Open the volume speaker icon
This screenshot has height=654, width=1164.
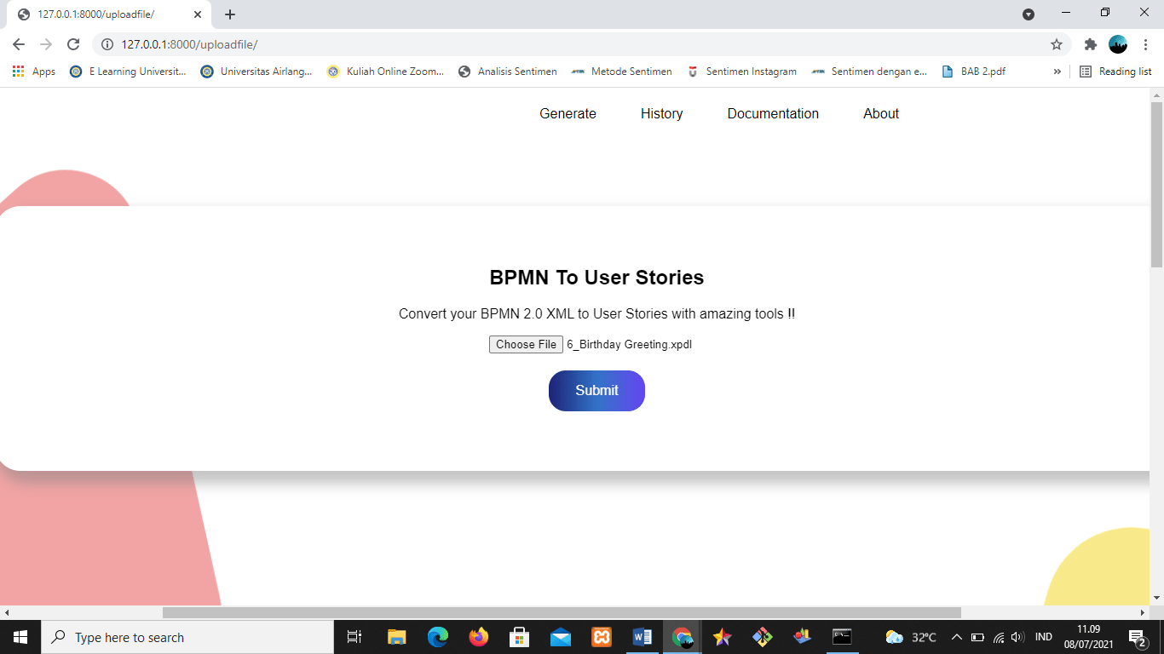tap(1017, 637)
